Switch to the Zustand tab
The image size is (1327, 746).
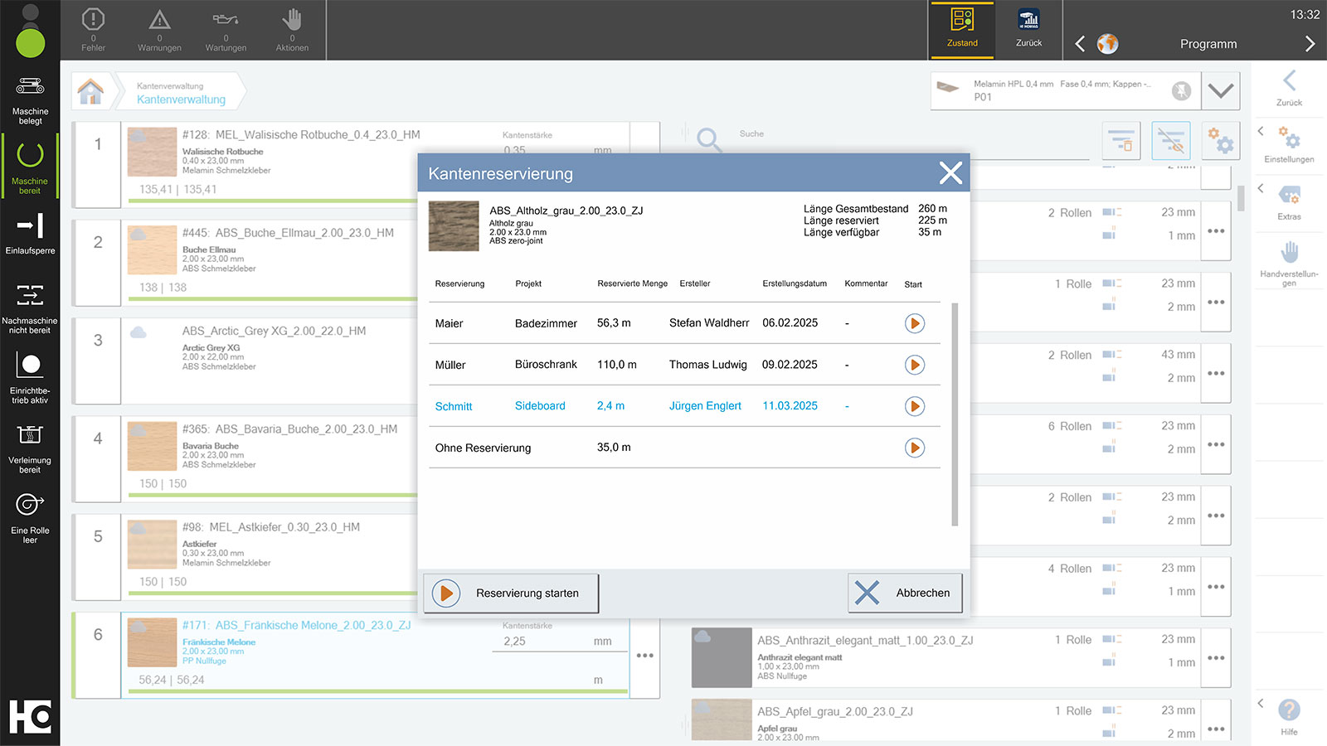pyautogui.click(x=962, y=30)
